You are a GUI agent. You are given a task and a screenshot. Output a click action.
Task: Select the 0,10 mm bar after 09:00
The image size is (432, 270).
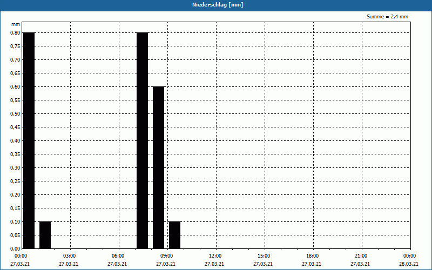174,235
